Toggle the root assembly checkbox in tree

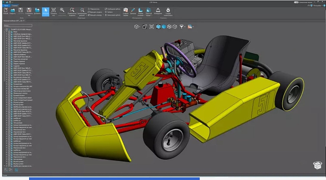point(7,29)
